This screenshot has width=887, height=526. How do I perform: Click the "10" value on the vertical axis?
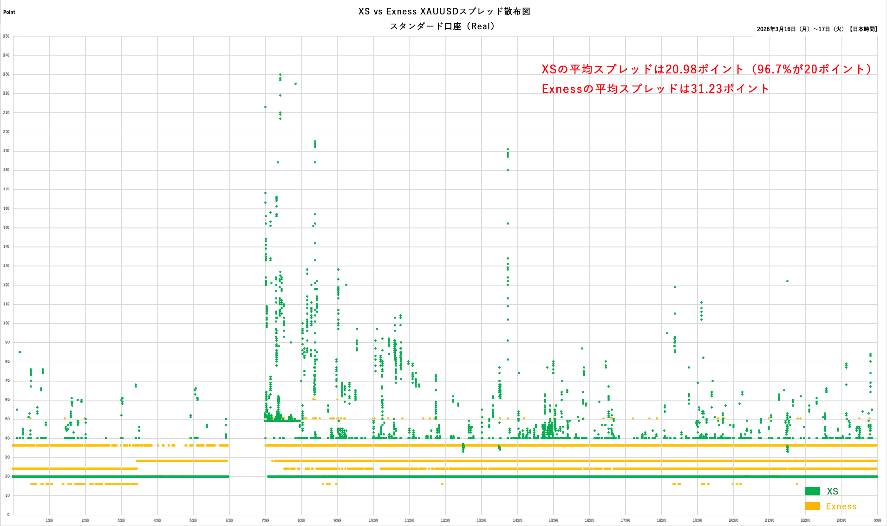(x=7, y=496)
